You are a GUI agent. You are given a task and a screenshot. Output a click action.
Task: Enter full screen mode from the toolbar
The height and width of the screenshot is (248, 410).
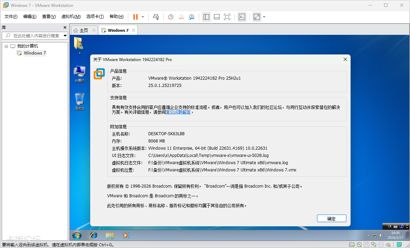pos(227,17)
